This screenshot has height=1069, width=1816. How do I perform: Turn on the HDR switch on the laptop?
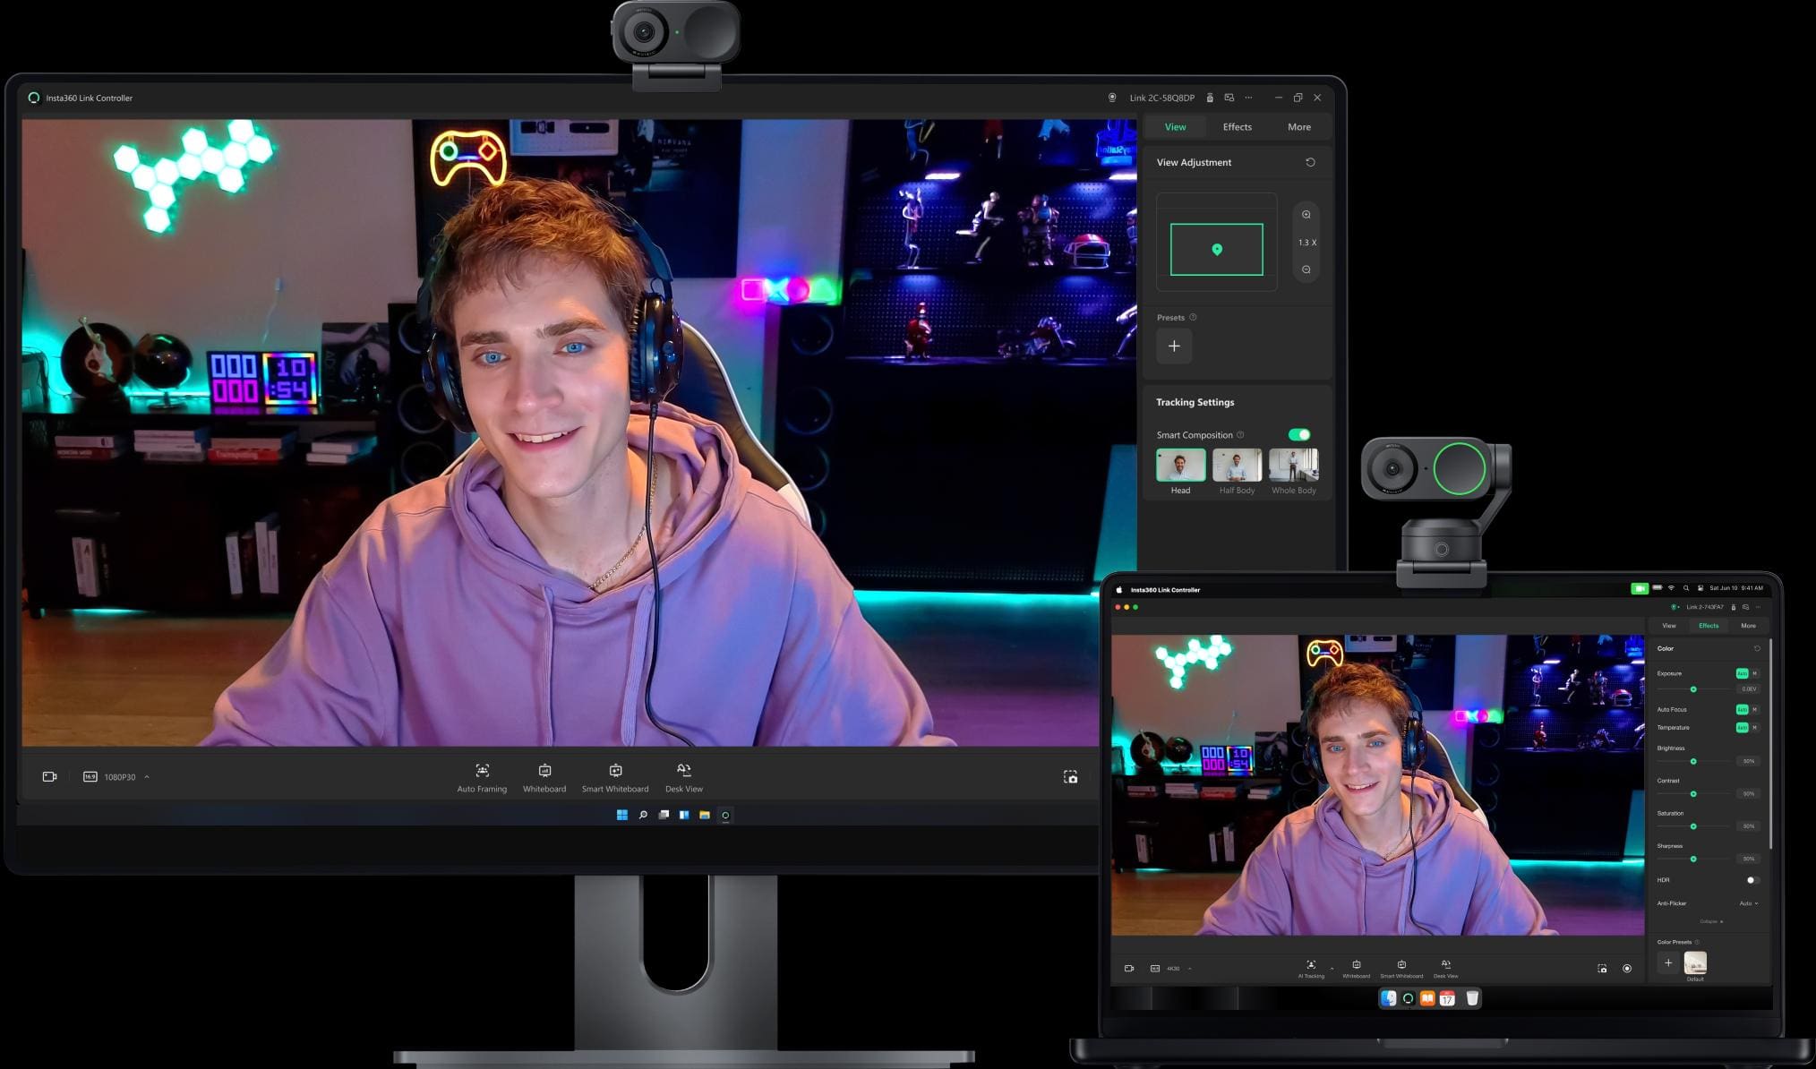click(1752, 880)
